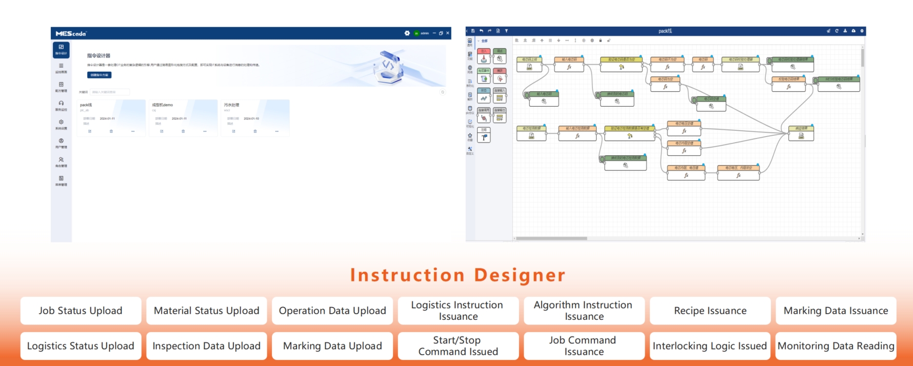Select the red 注入 inject node in palette

coord(484,56)
